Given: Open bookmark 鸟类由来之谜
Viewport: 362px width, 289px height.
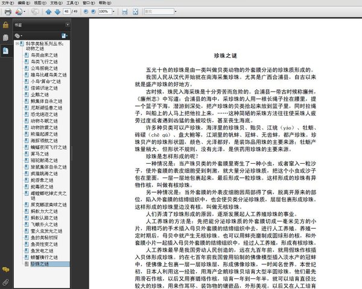Looking at the screenshot, I should 44,55.
